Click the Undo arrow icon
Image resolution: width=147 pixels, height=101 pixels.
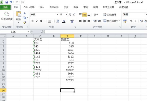click(11, 2)
